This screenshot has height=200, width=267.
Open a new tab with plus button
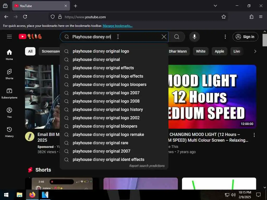click(75, 6)
